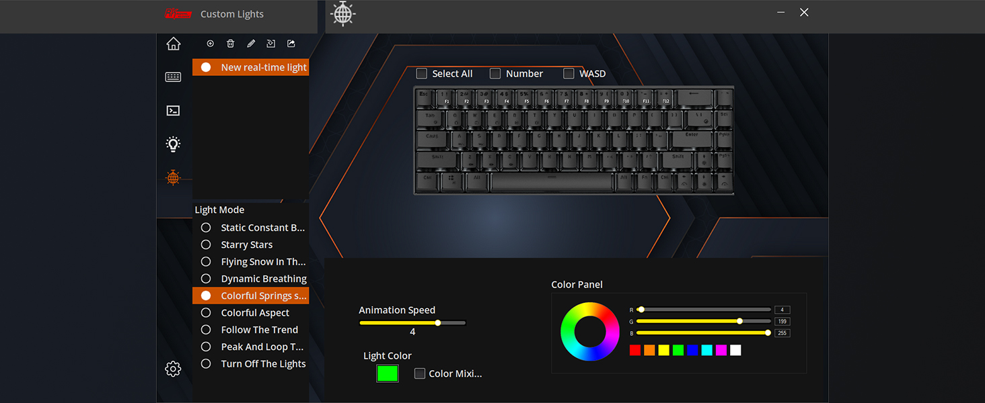Screen dimensions: 985x403
Task: Open the Home page icon in sidebar
Action: [x=174, y=44]
